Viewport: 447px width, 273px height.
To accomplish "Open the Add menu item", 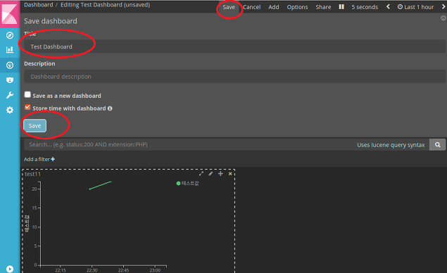I will point(274,7).
